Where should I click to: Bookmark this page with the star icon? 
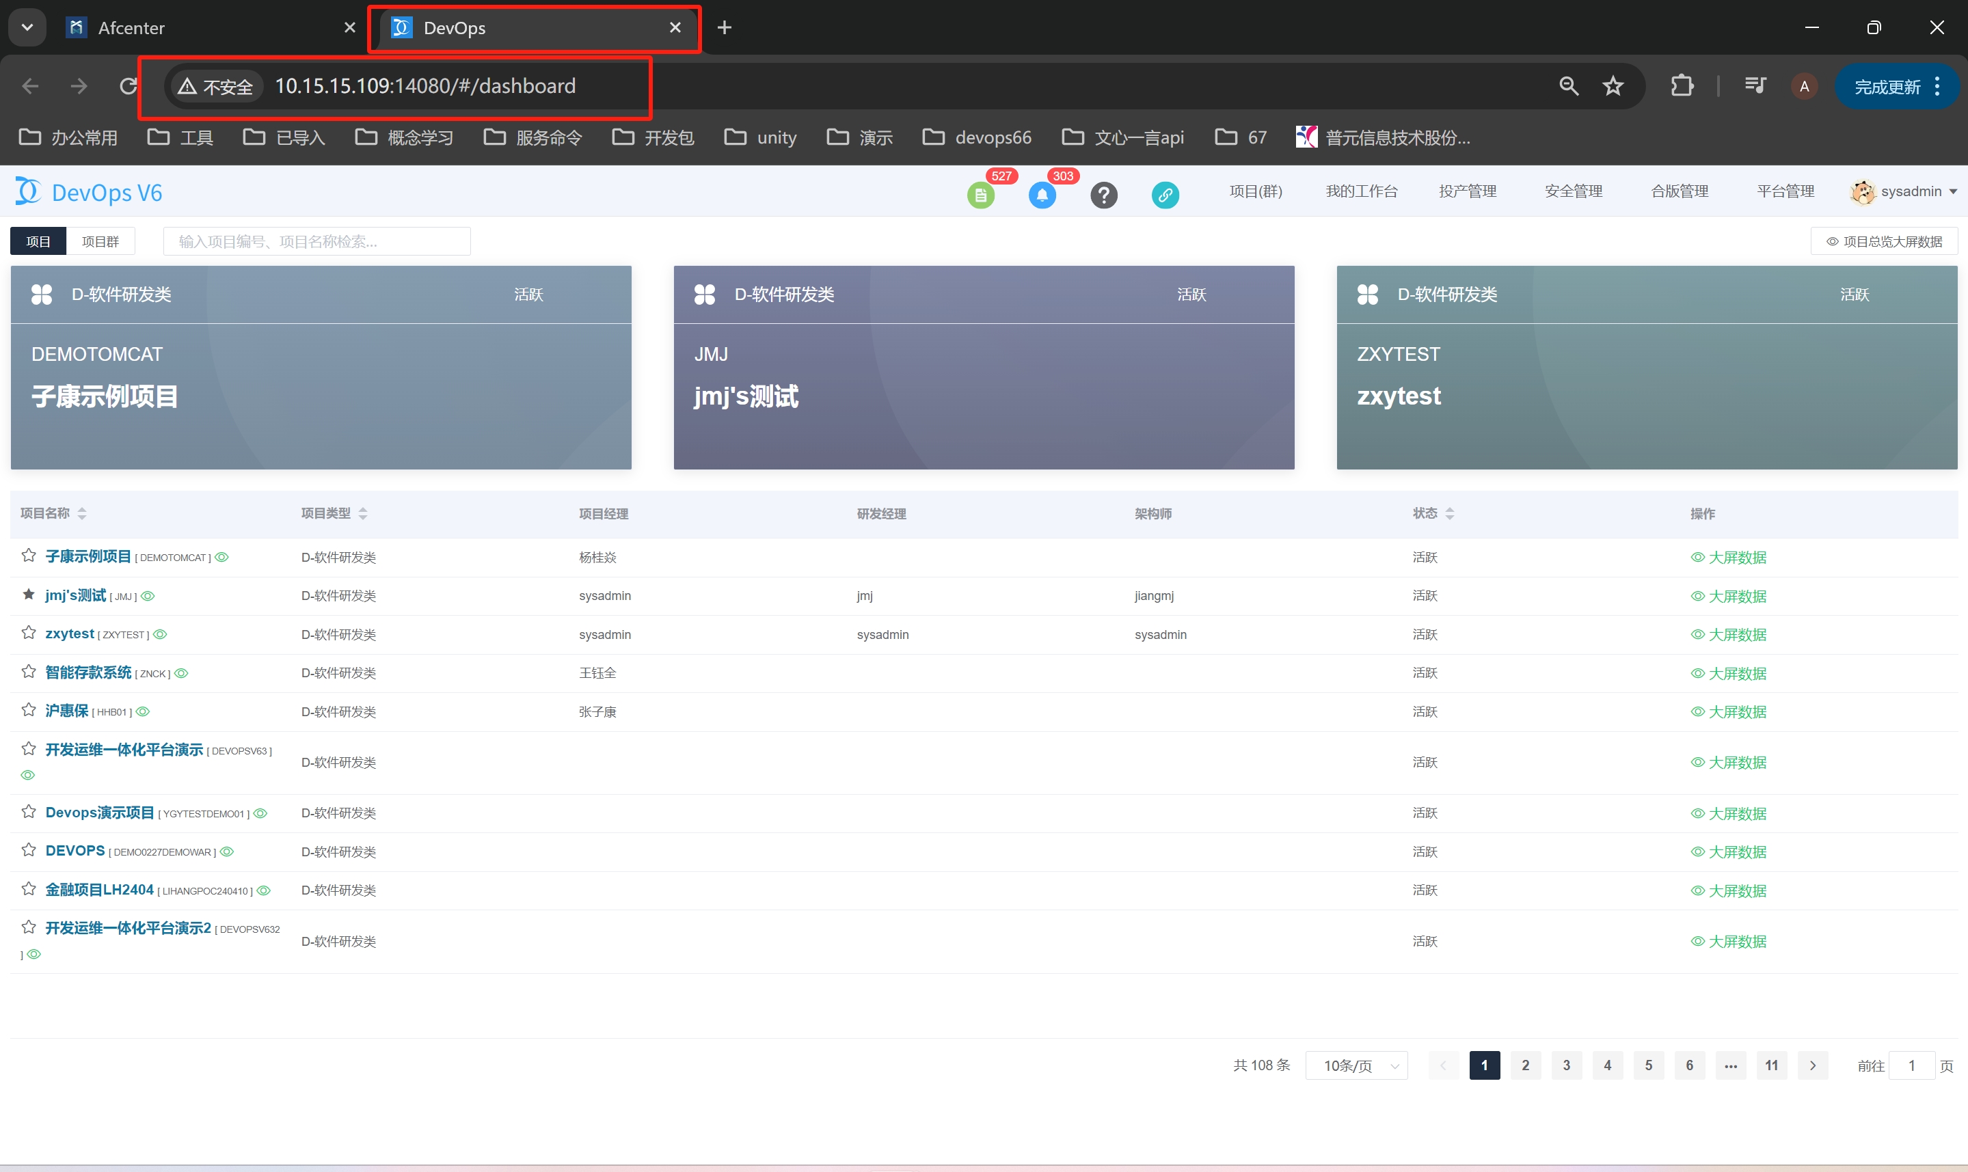click(x=1613, y=85)
